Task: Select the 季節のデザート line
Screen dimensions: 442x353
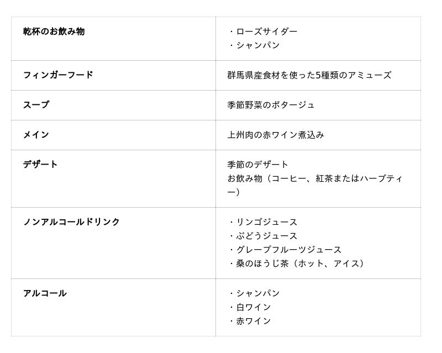Action: coord(257,165)
